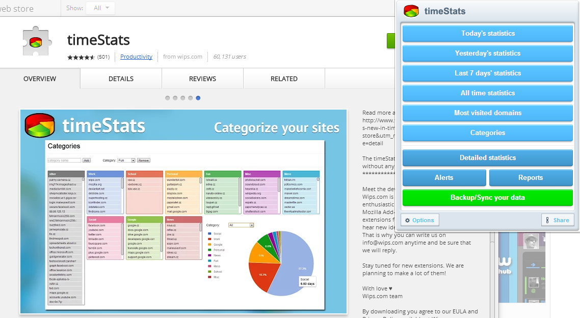
Task: Click the Remove category button
Action: [144, 161]
